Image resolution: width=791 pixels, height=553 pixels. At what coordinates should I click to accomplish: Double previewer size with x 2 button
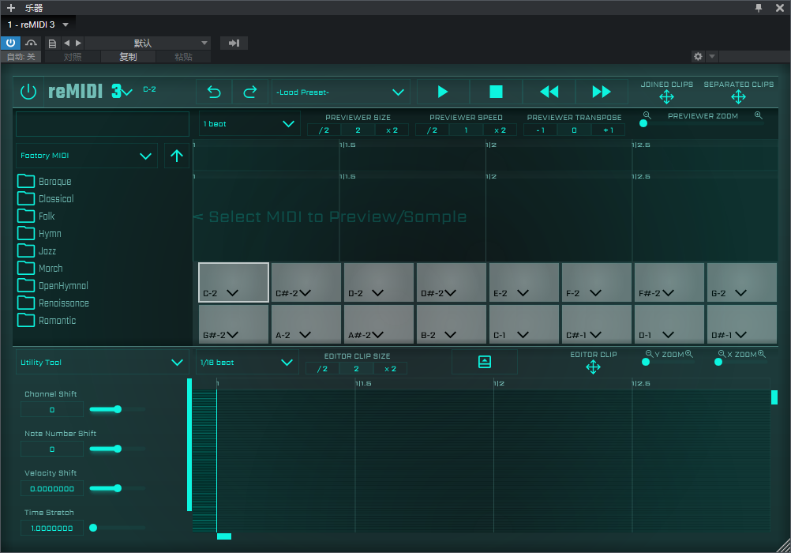392,130
